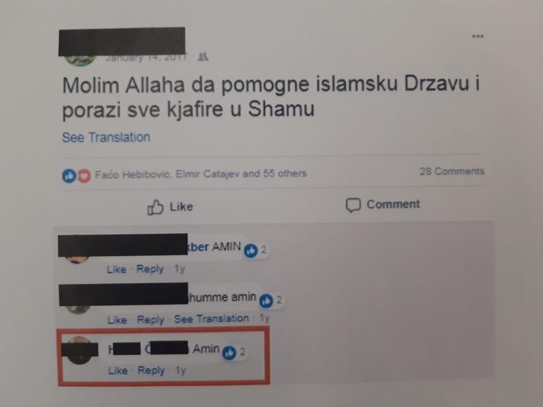Open the three-dot post options menu
Image resolution: width=543 pixels, height=407 pixels.
click(478, 36)
